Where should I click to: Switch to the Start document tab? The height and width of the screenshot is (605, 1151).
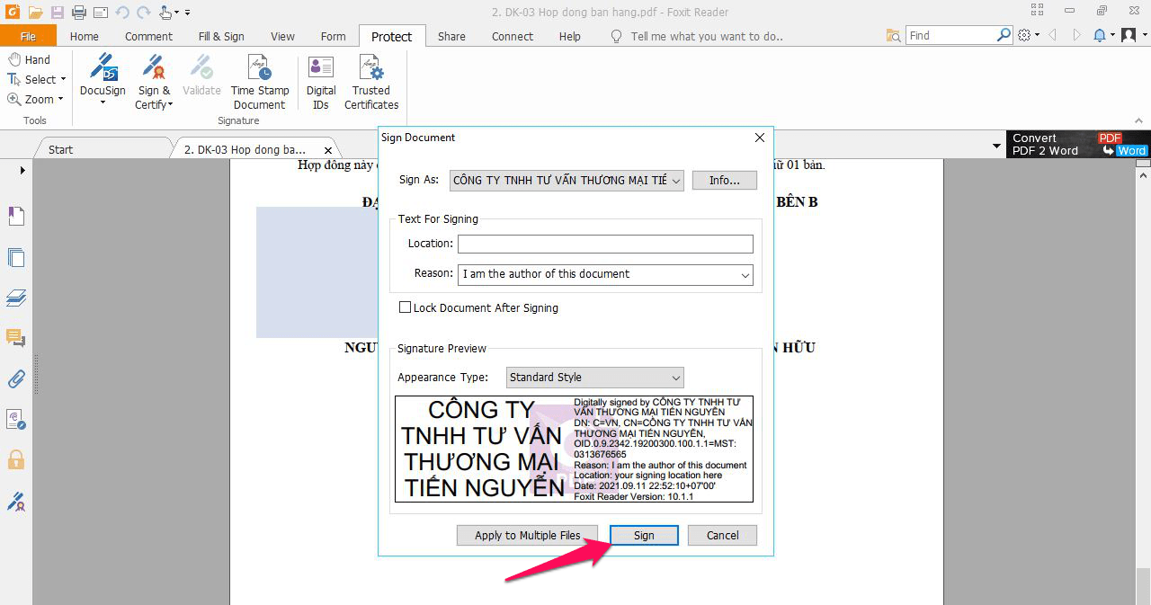tap(59, 148)
